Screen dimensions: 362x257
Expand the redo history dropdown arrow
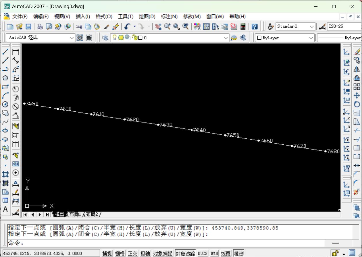point(149,27)
